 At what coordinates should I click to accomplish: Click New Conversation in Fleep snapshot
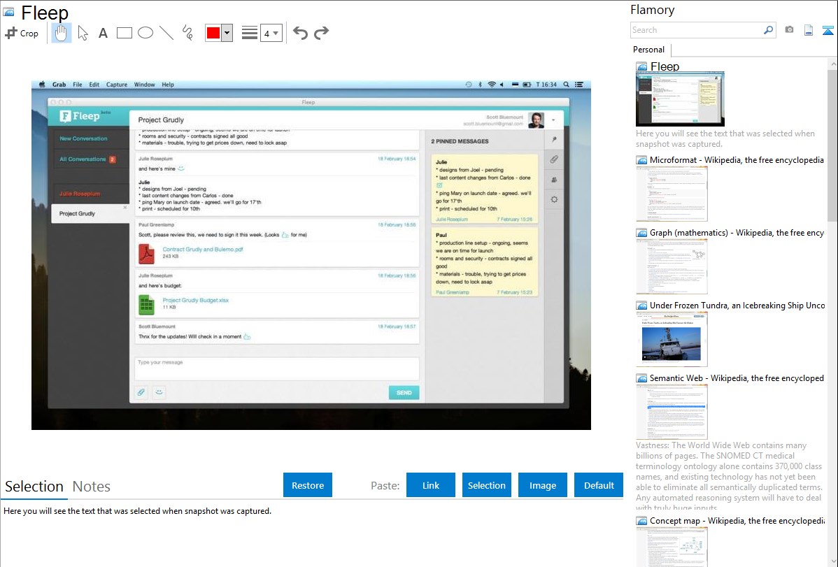point(83,138)
